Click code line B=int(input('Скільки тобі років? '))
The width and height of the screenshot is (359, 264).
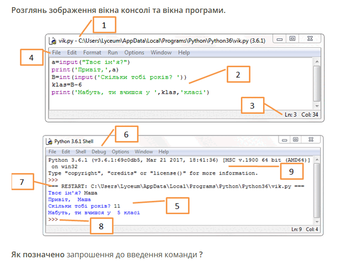119,77
